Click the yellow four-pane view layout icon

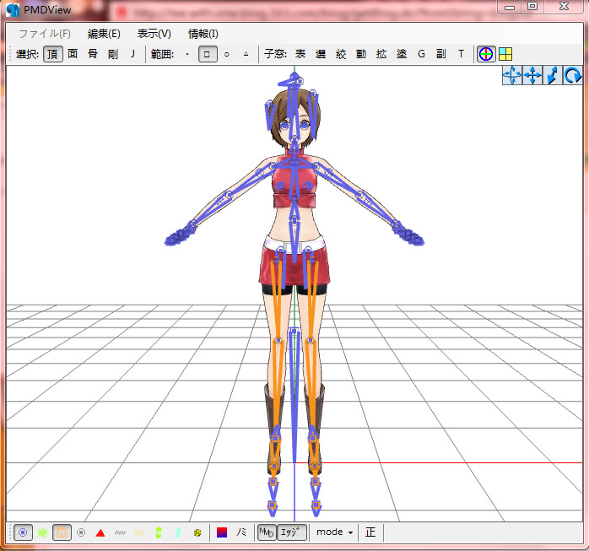pyautogui.click(x=505, y=54)
